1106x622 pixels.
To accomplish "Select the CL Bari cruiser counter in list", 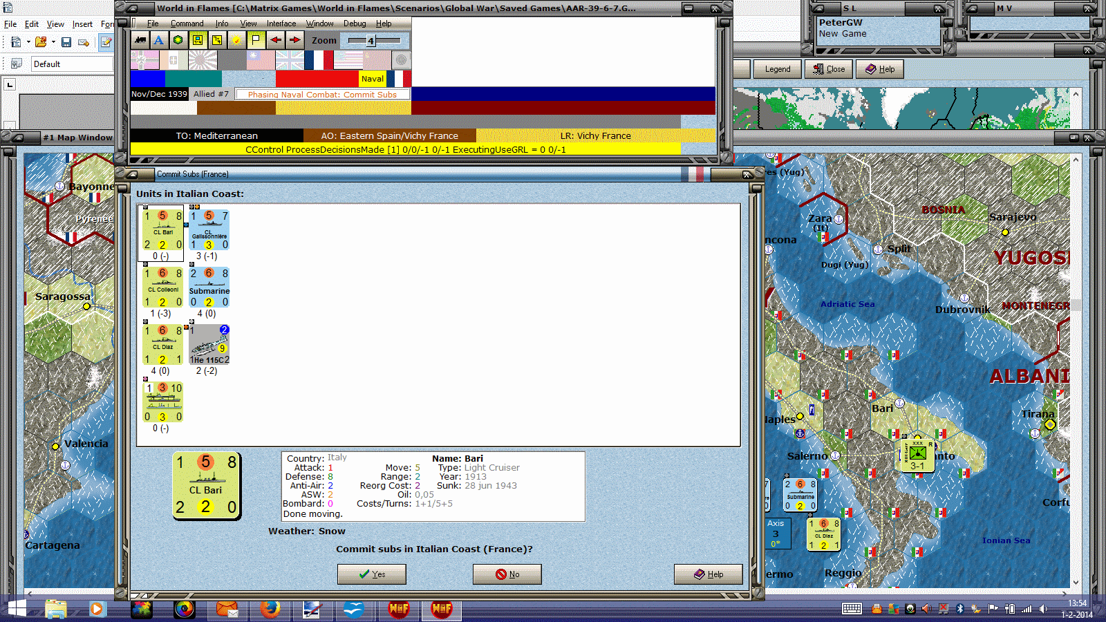I will [162, 229].
